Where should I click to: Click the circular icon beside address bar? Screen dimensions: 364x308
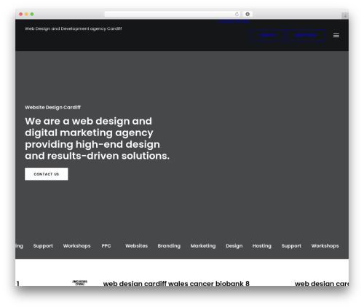248,14
